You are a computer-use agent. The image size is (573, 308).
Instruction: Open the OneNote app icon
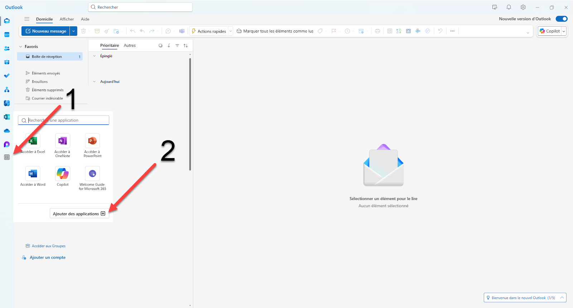click(x=62, y=141)
